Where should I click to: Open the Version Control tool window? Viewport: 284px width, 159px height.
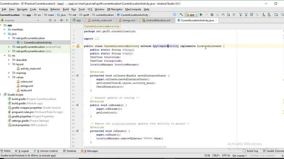[x=46, y=151]
